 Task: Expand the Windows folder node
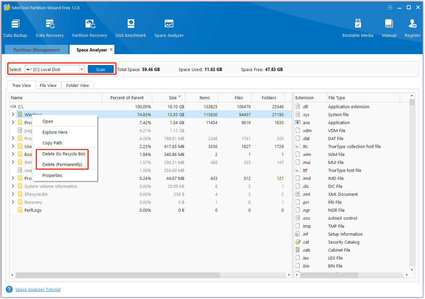pyautogui.click(x=13, y=114)
